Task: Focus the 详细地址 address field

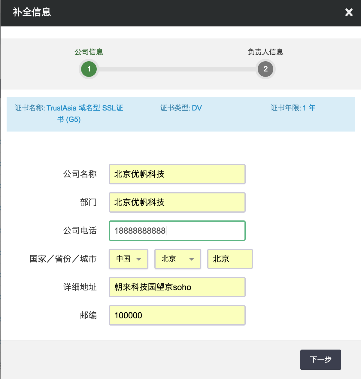Action: click(x=177, y=287)
